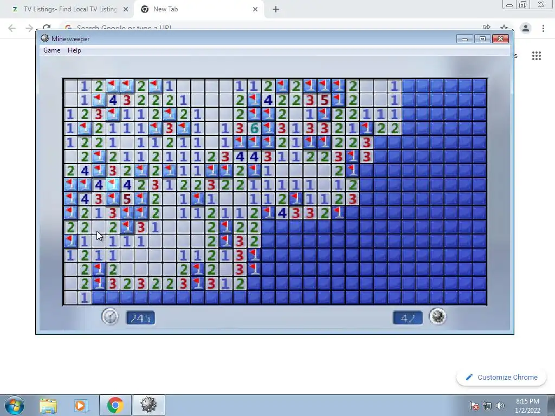Image resolution: width=555 pixels, height=416 pixels.
Task: Open the Help menu in Minesweeper
Action: (x=74, y=50)
